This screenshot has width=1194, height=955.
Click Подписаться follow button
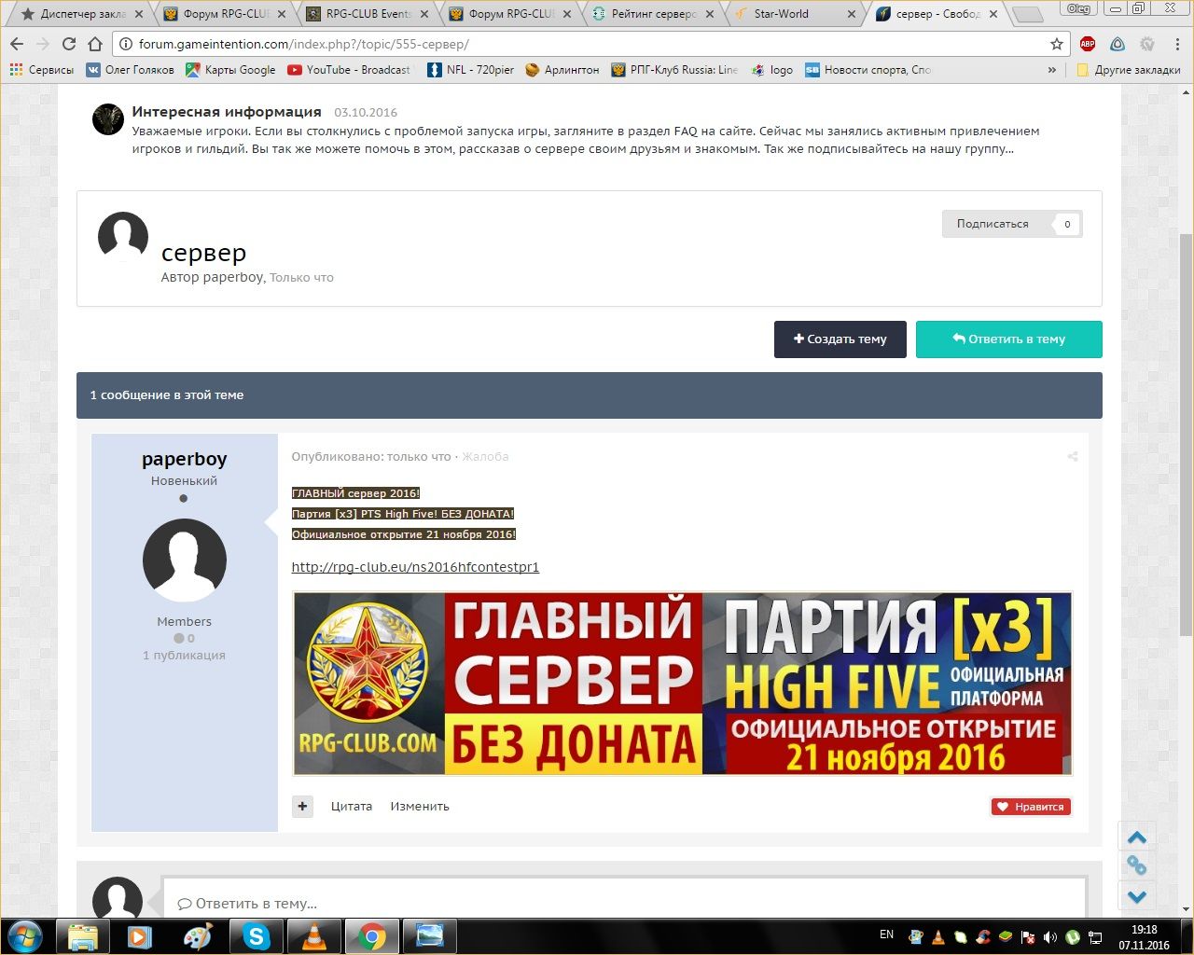tap(1012, 224)
